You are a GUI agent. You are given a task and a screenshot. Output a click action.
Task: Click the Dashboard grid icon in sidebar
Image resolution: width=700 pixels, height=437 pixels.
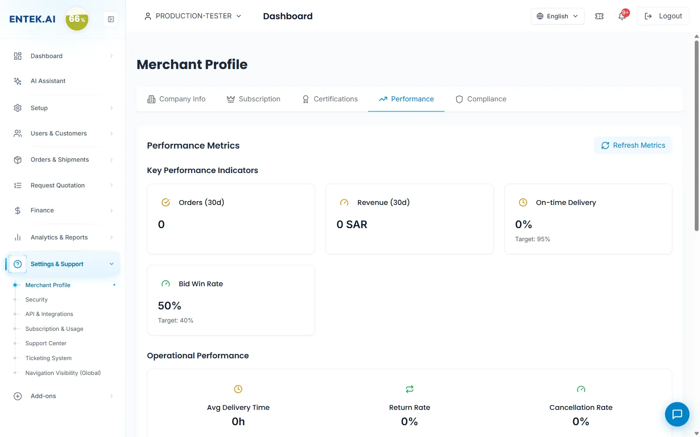(17, 56)
